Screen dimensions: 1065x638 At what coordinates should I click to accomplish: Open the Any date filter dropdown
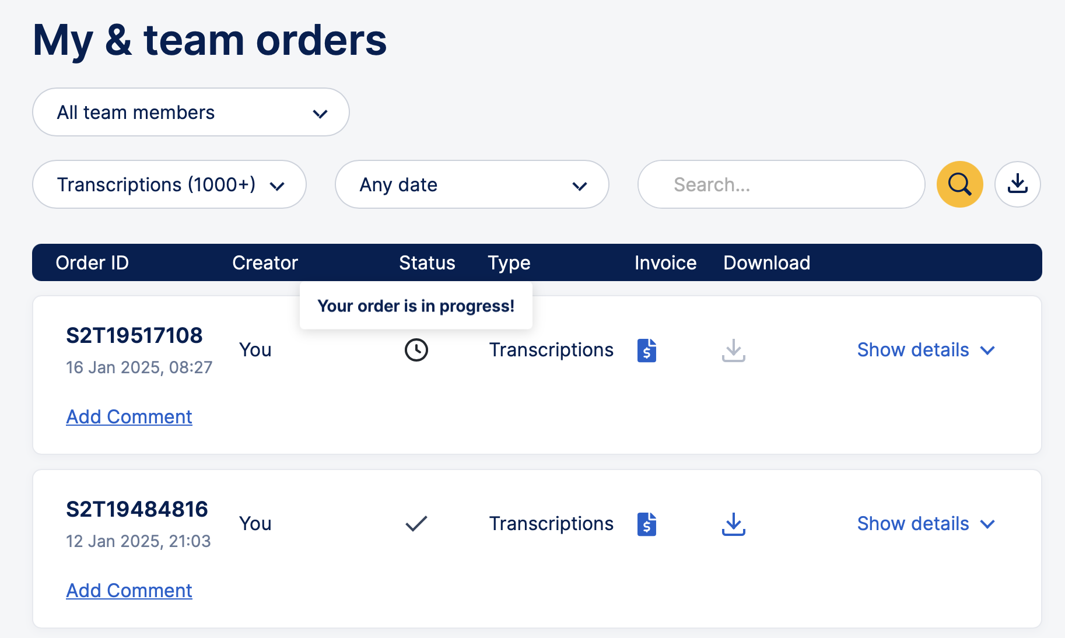(471, 184)
